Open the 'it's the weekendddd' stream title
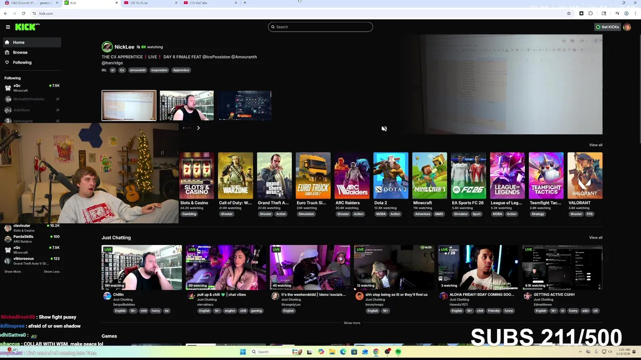641x360 pixels. [x=313, y=294]
